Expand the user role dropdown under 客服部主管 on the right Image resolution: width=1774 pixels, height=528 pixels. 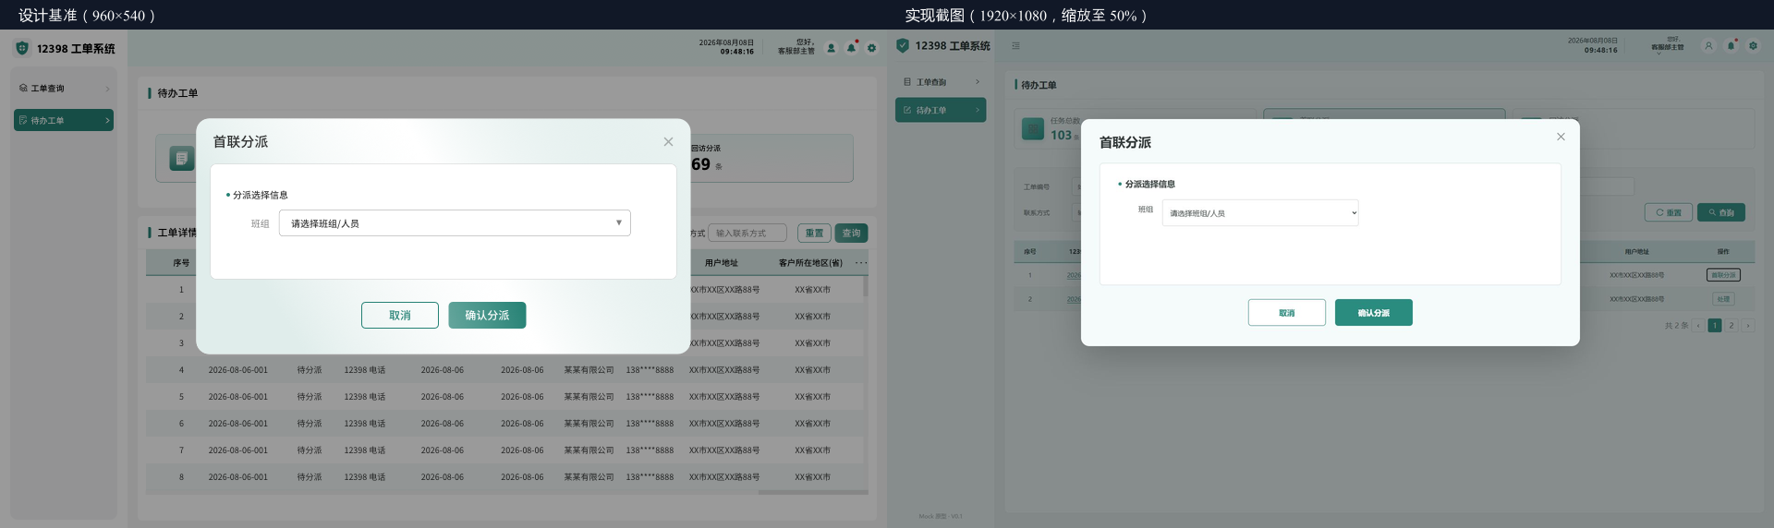tap(1659, 54)
